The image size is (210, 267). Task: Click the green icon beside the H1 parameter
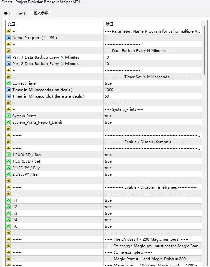click(9, 200)
